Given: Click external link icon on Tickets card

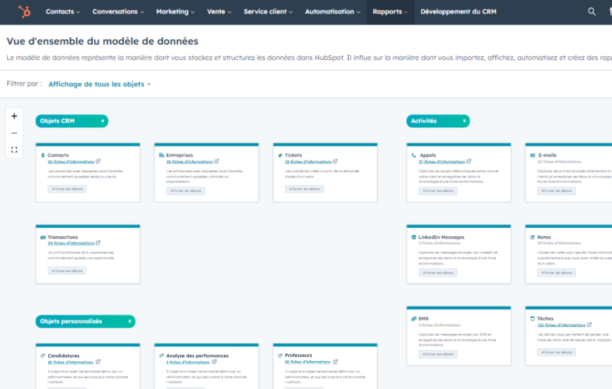Looking at the screenshot, I should [x=335, y=162].
